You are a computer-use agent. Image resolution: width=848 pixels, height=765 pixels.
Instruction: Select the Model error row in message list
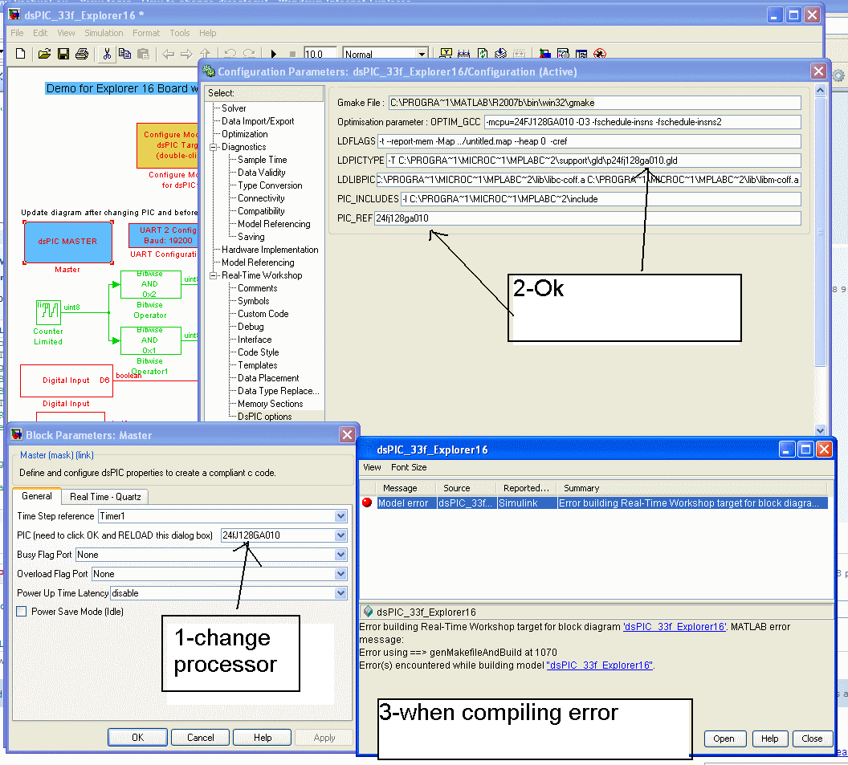(x=593, y=503)
